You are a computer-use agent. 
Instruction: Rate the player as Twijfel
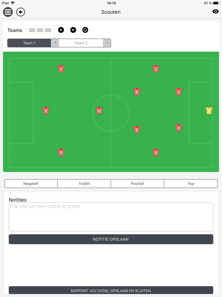(x=84, y=184)
